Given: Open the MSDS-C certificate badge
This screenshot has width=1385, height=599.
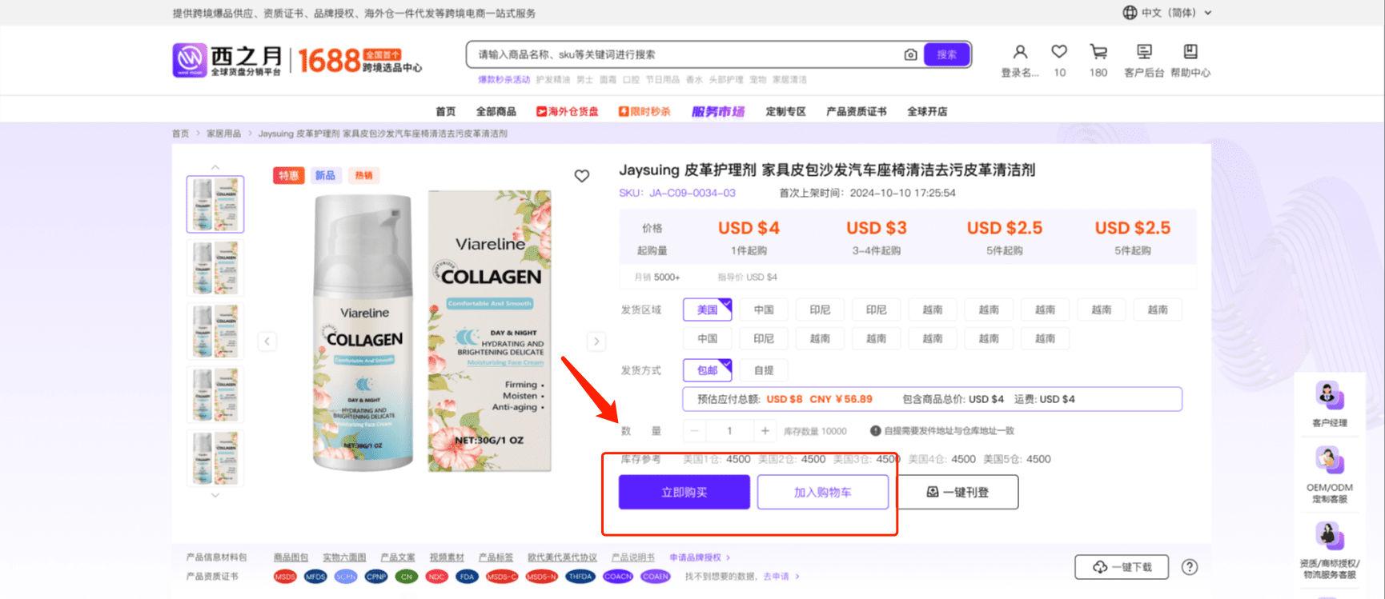Looking at the screenshot, I should [x=502, y=577].
